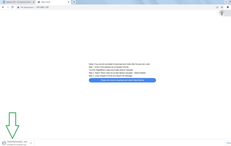Reload the Web Viewer page
This screenshot has height=146, width=231.
pyautogui.click(x=12, y=7)
